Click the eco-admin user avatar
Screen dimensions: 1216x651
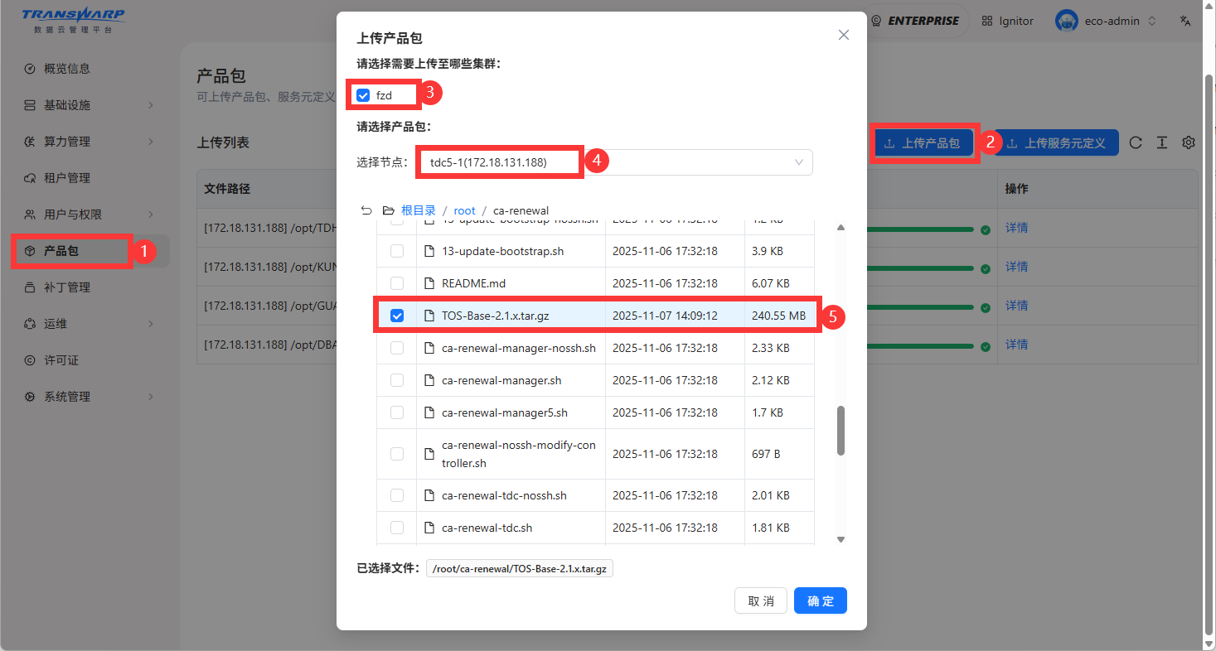1066,21
